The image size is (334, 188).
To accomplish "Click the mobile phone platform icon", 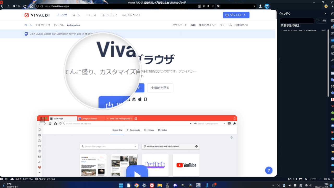I will tap(146, 99).
